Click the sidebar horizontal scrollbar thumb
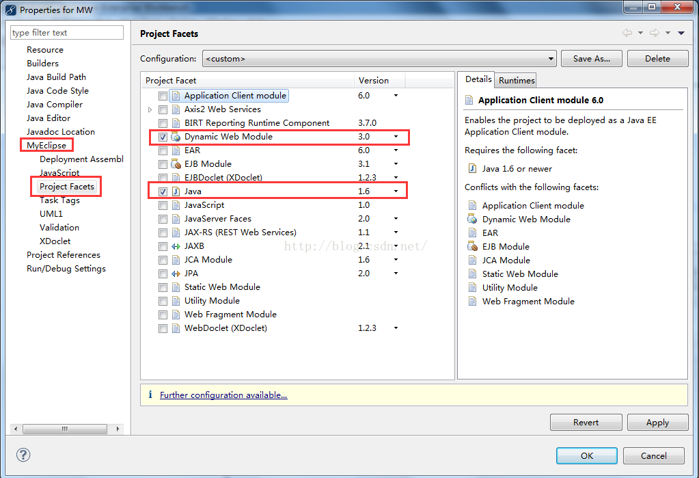The width and height of the screenshot is (699, 478). click(x=65, y=429)
